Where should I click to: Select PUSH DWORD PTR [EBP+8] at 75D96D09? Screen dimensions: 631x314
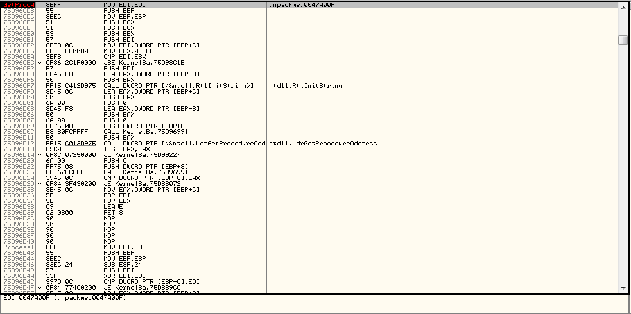(145, 126)
